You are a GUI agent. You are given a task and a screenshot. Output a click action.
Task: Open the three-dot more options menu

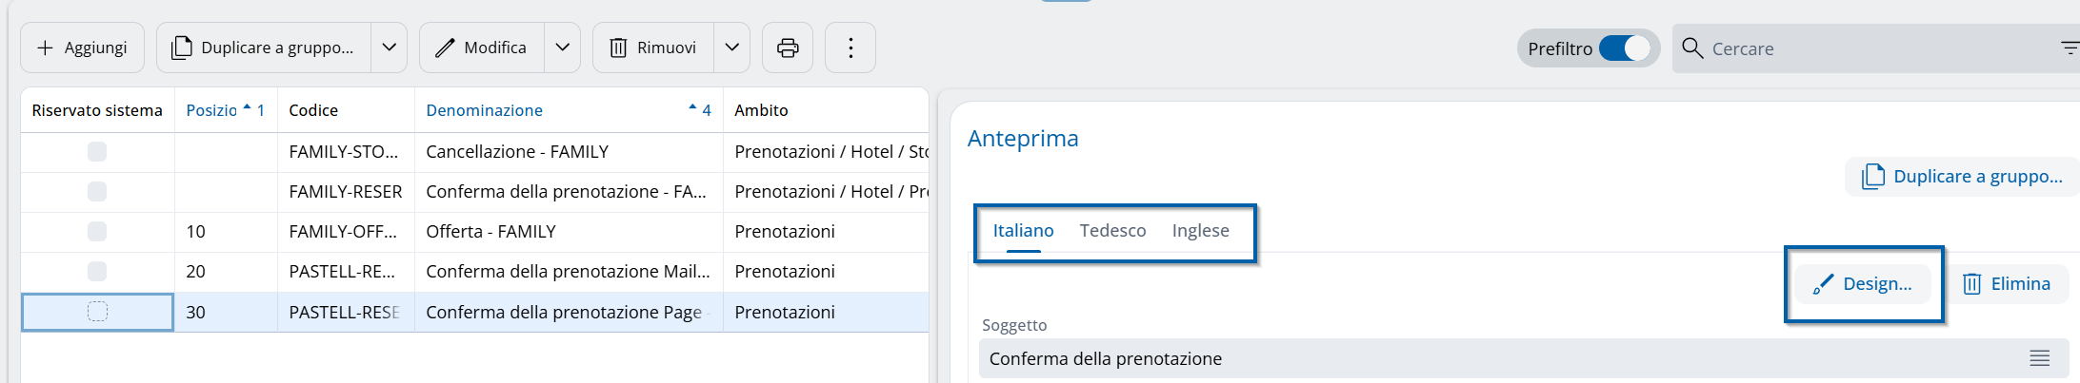[x=850, y=48]
